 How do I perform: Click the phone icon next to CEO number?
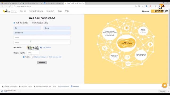point(20,86)
